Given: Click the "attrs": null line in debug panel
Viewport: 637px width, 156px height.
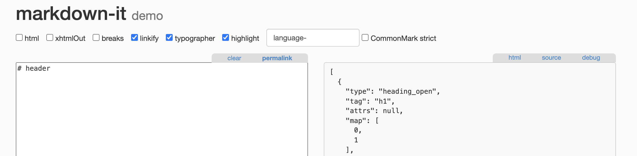Looking at the screenshot, I should coord(374,111).
